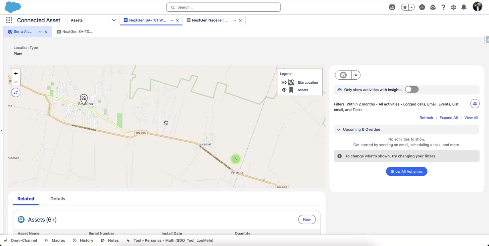Open the Einstein assistant icon

tap(392, 7)
